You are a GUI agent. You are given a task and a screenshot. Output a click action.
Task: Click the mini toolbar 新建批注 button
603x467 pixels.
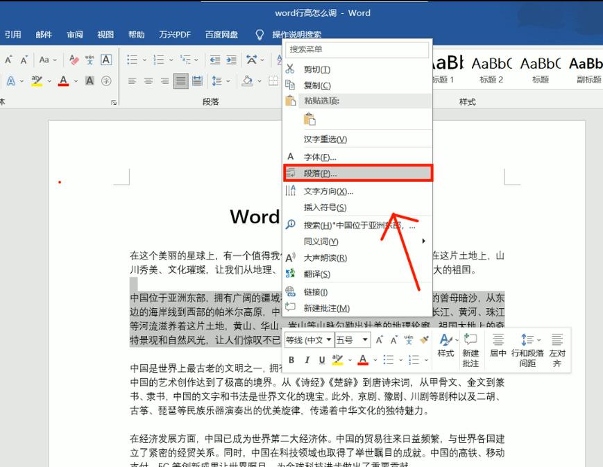coord(470,350)
